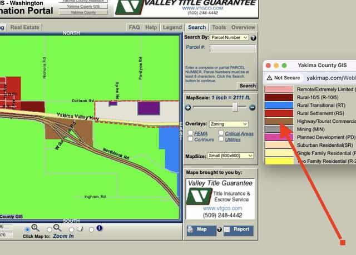Click the Remote/Extremely Limited pink swatch

[x=279, y=89]
